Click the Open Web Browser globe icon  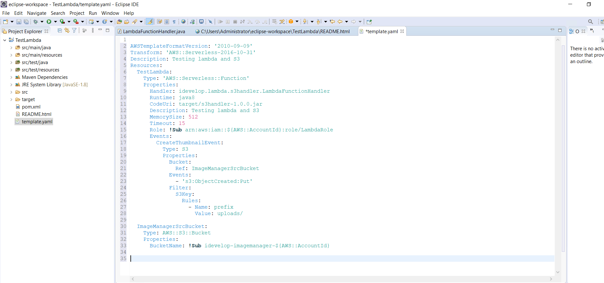pos(183,22)
